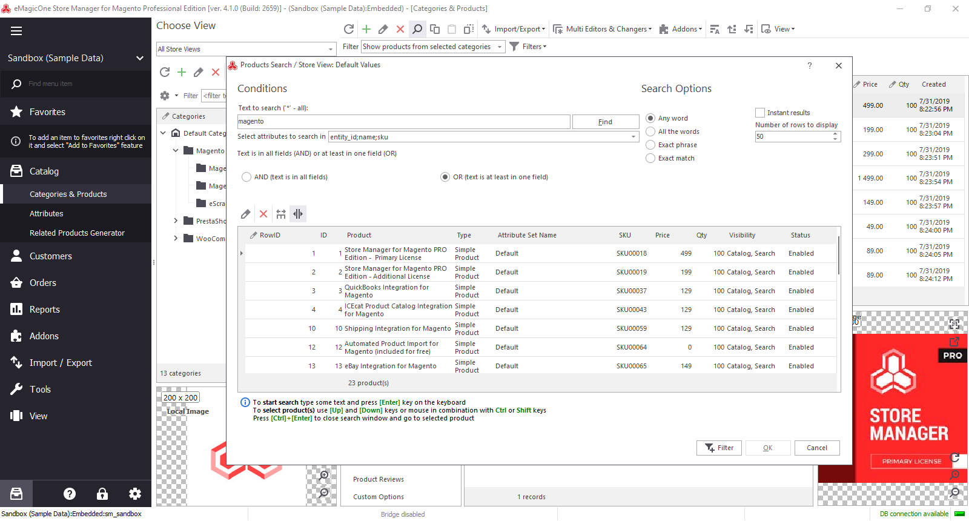Viewport: 969px width, 521px height.
Task: Click the red X delete icon in the search results toolbar
Action: (263, 214)
